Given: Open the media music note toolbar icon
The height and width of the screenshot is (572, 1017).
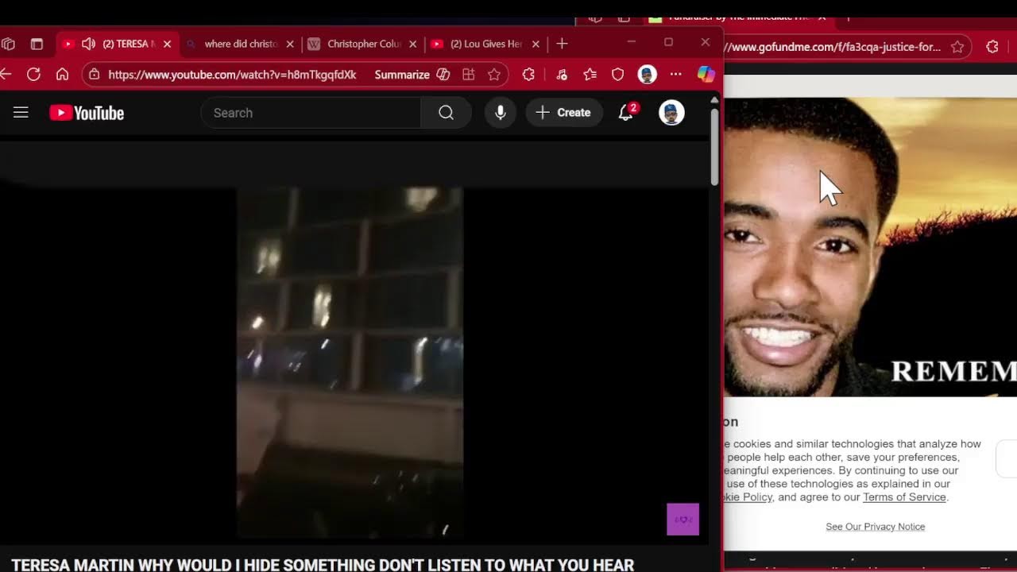Looking at the screenshot, I should [x=562, y=75].
